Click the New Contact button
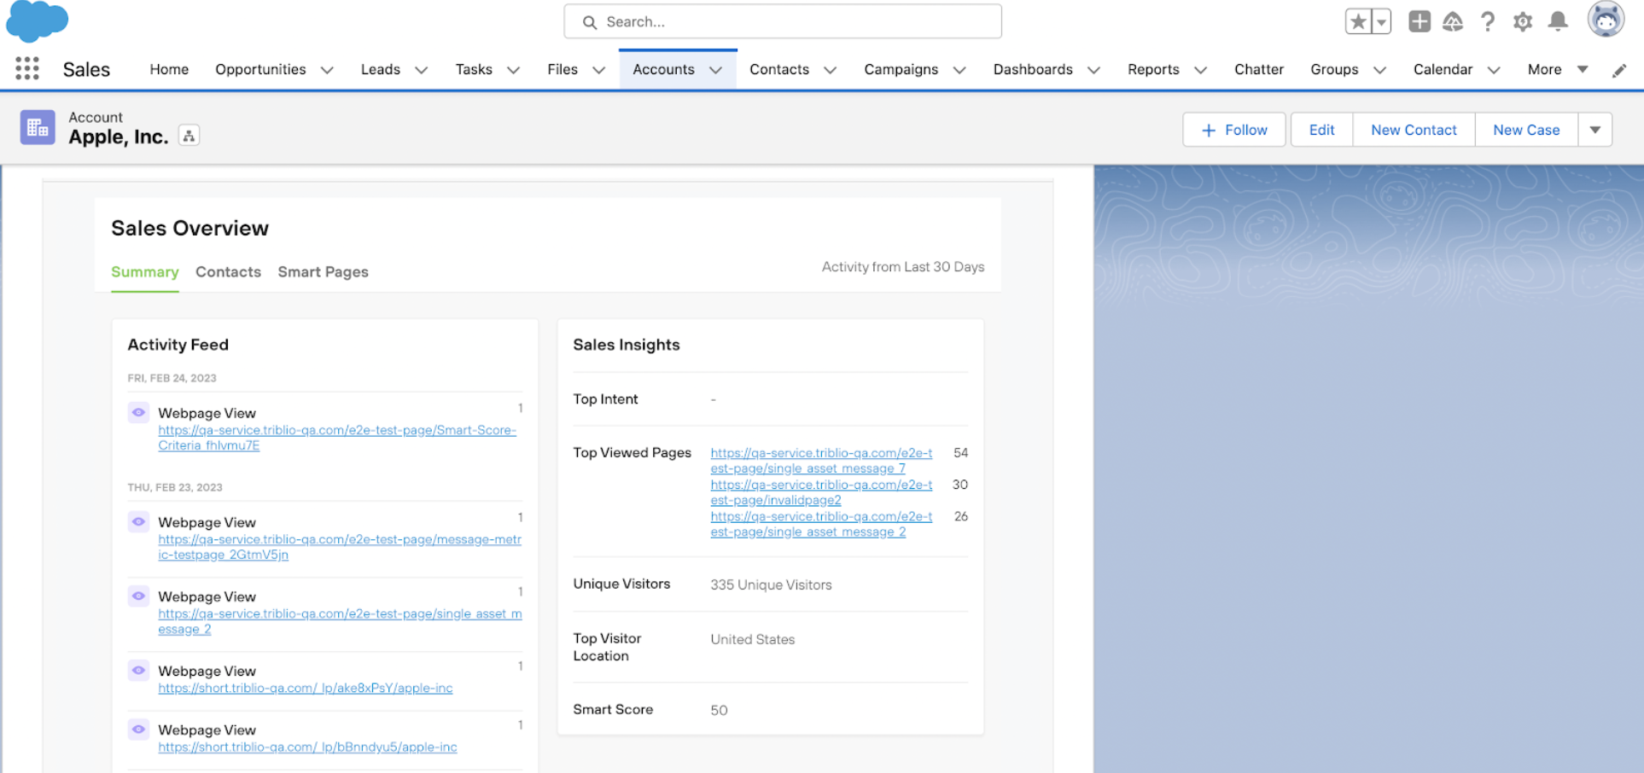This screenshot has height=773, width=1644. (1414, 130)
